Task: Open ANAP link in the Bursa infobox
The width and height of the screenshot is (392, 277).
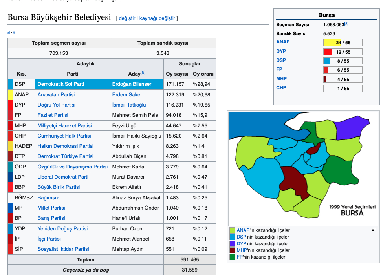Action: coord(283,42)
